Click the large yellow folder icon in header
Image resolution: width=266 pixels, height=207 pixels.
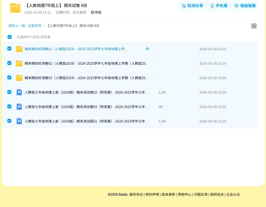tap(15, 8)
